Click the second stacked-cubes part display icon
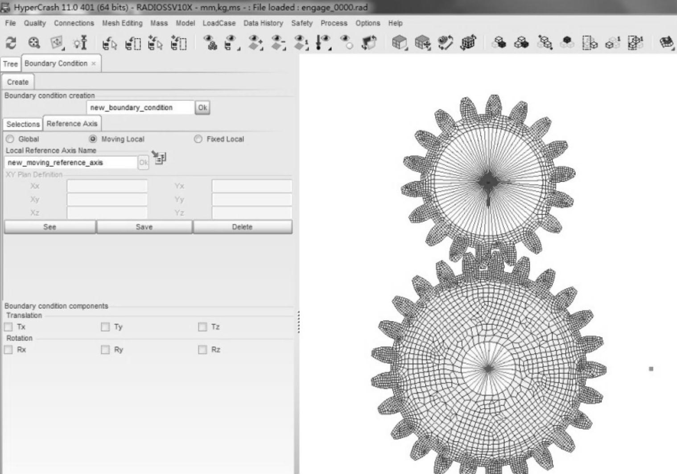 (x=521, y=43)
